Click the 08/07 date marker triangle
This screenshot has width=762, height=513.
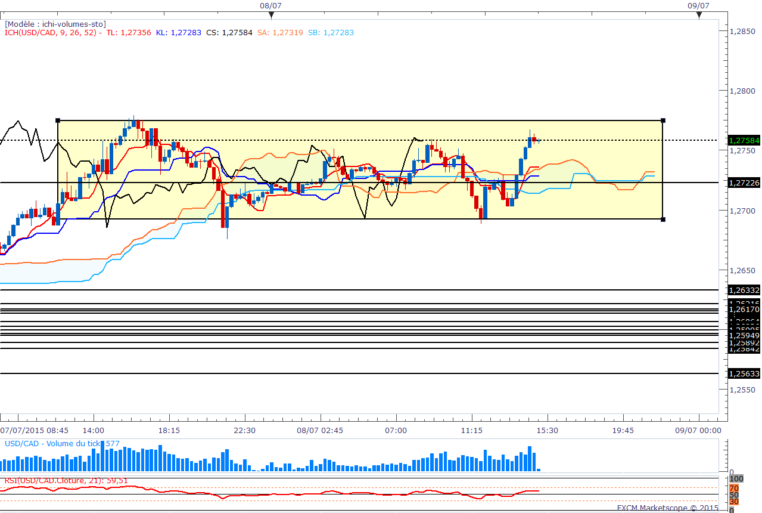271,16
